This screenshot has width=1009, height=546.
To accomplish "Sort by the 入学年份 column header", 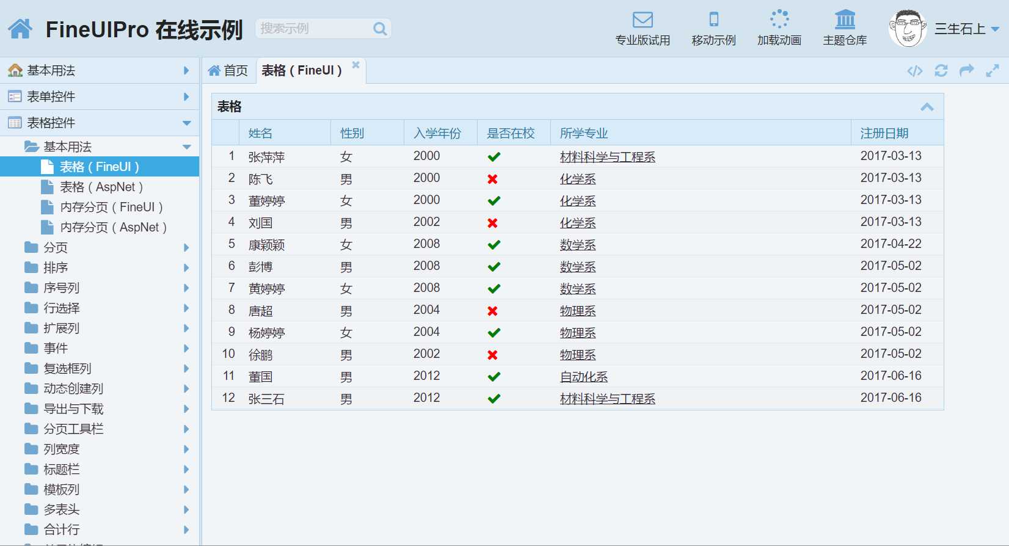I will tap(440, 133).
